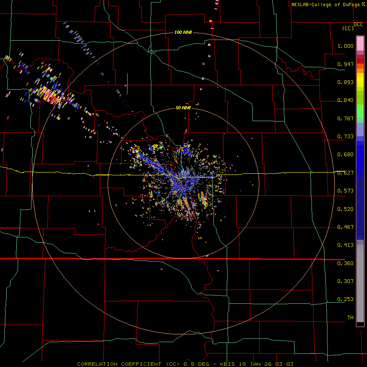
Task: Click the 0.787 scale label
Action: 345,118
